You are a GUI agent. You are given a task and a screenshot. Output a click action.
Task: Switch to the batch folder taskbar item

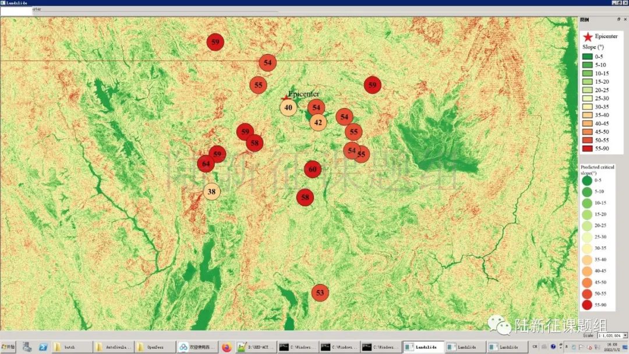(x=71, y=347)
